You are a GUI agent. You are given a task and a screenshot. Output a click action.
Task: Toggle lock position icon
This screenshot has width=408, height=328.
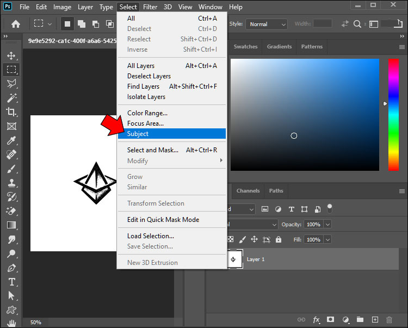tap(254, 239)
